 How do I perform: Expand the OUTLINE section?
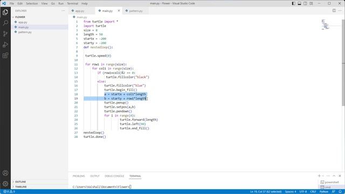[20, 182]
